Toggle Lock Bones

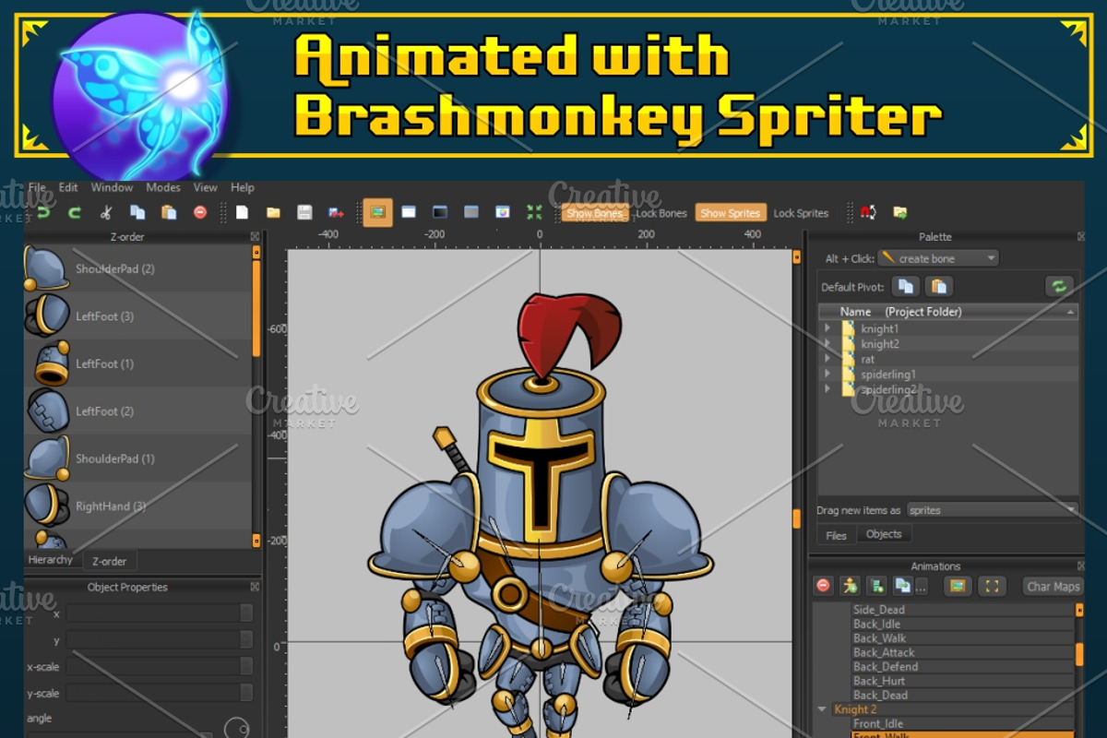coord(661,213)
